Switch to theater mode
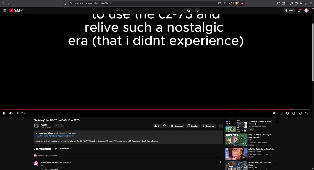Viewport: 314px width, 170px height. click(294, 113)
